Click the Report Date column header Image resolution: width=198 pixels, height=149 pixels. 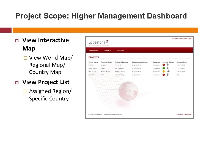coord(182,62)
